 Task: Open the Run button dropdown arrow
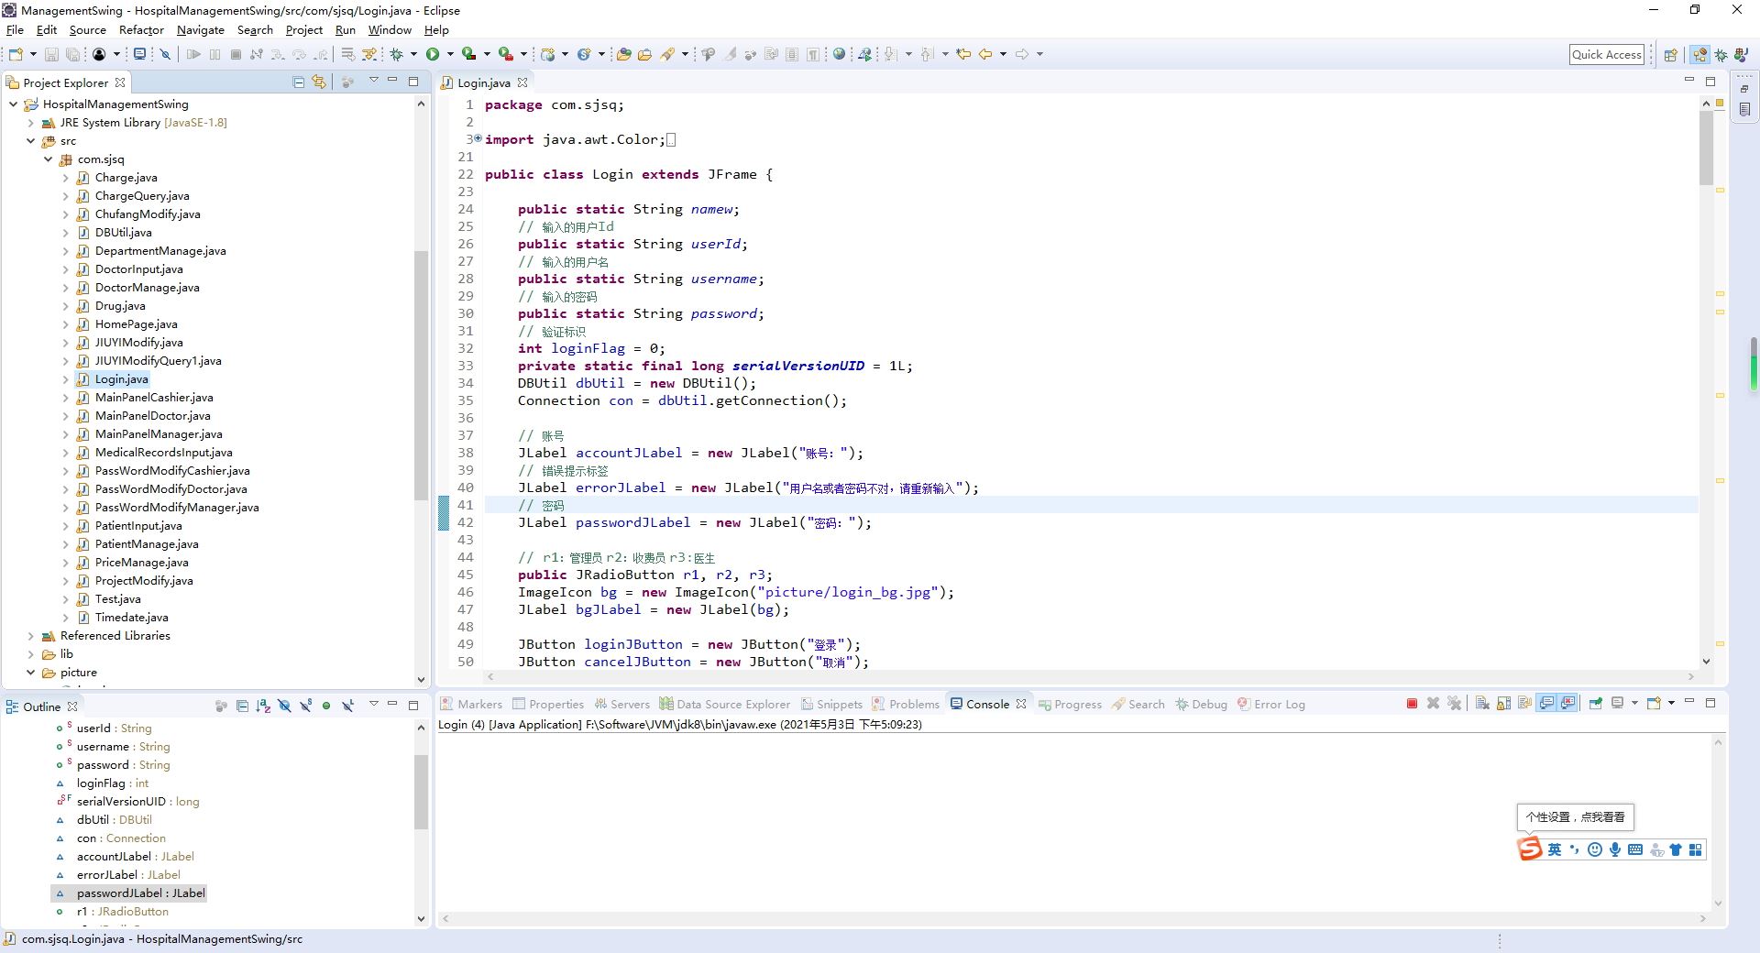pyautogui.click(x=450, y=54)
